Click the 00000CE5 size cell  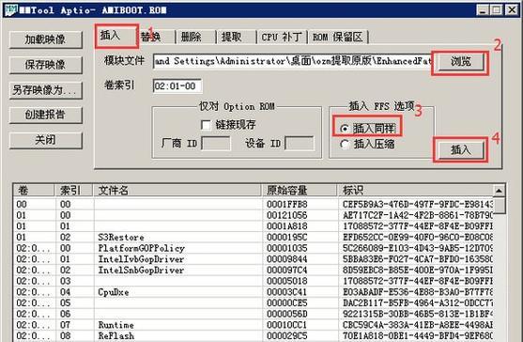286,303
